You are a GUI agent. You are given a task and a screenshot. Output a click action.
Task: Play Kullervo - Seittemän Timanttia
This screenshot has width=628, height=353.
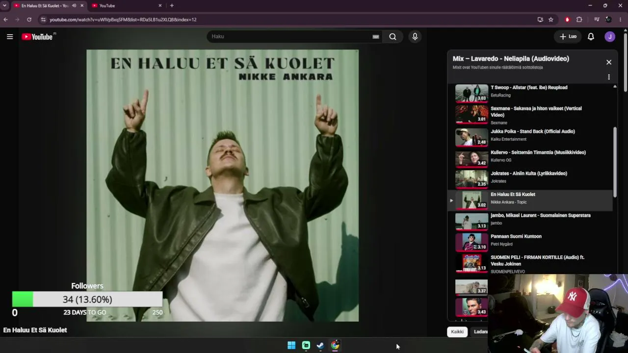pos(530,158)
